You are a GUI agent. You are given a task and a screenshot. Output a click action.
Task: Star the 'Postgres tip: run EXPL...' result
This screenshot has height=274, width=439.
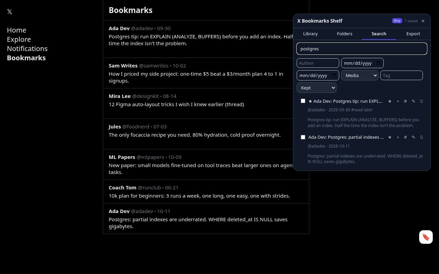pos(390,101)
